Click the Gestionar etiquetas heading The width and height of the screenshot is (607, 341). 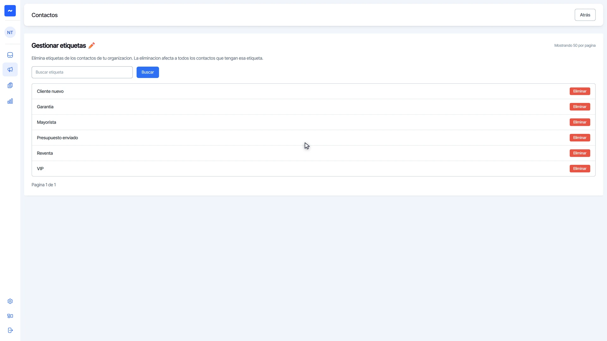tap(59, 45)
